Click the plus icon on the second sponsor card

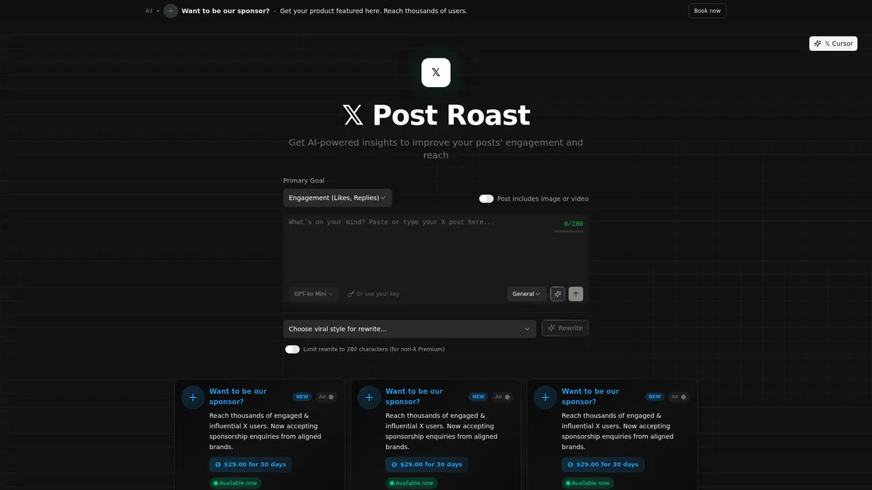[x=369, y=397]
